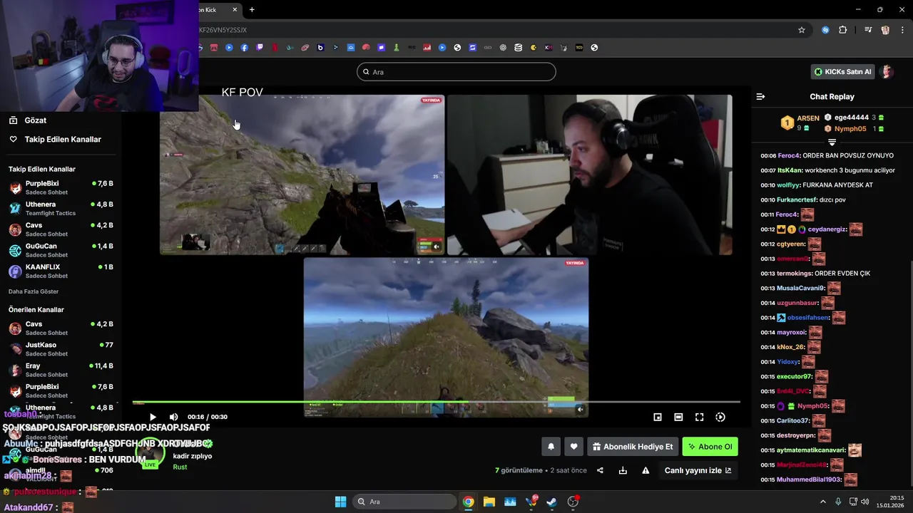Click username aytmatematikcanavari in chat

click(x=811, y=450)
